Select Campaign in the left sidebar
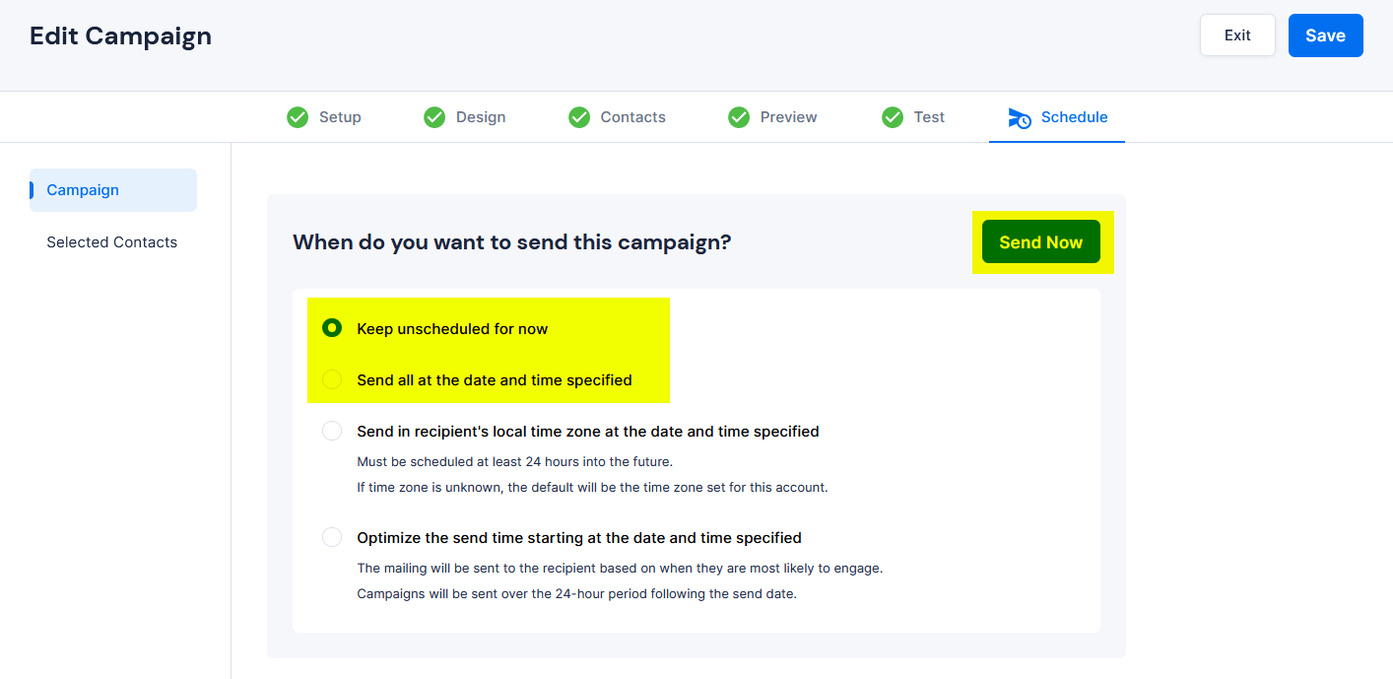 (113, 190)
